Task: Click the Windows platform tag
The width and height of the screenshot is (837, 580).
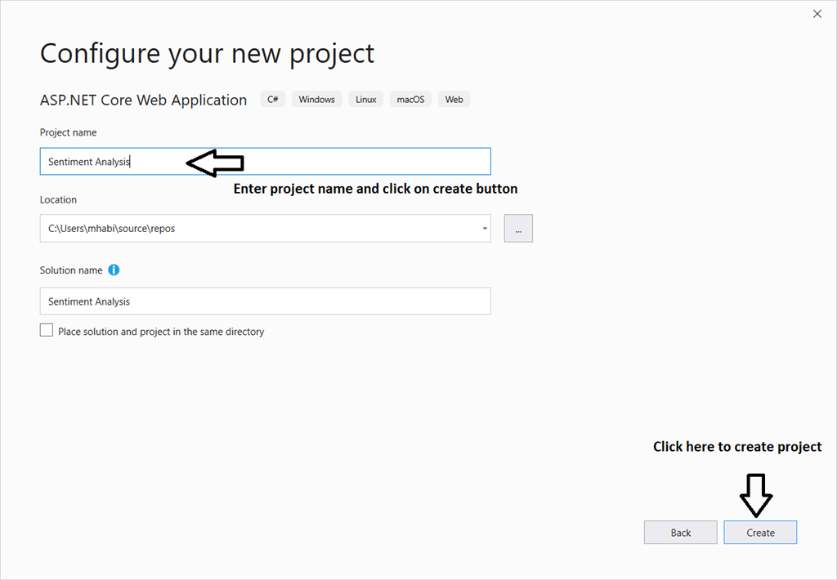Action: point(316,100)
